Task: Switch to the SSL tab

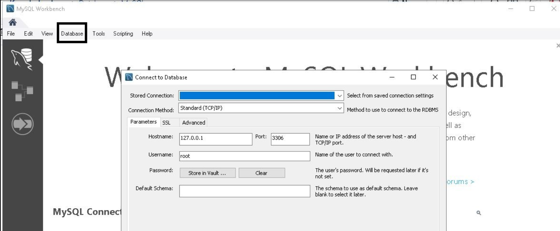Action: pyautogui.click(x=166, y=123)
